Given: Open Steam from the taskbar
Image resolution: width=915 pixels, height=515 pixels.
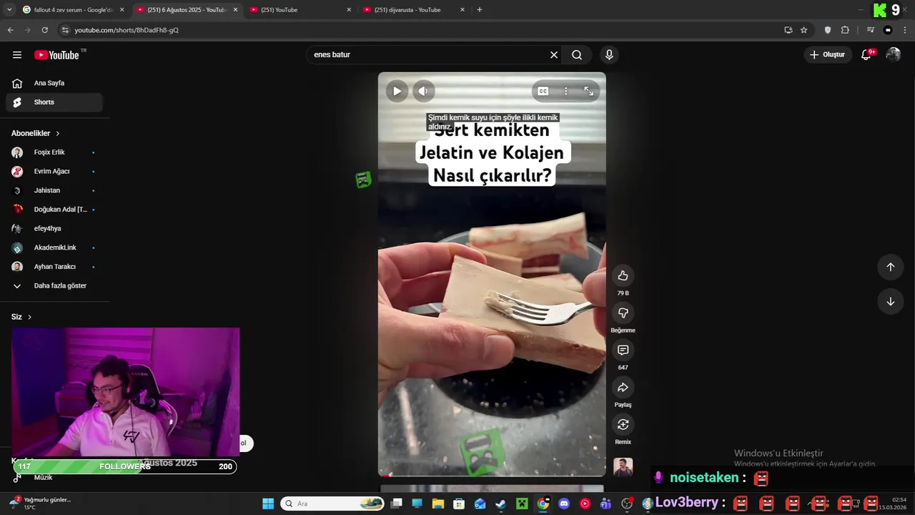Looking at the screenshot, I should point(500,504).
